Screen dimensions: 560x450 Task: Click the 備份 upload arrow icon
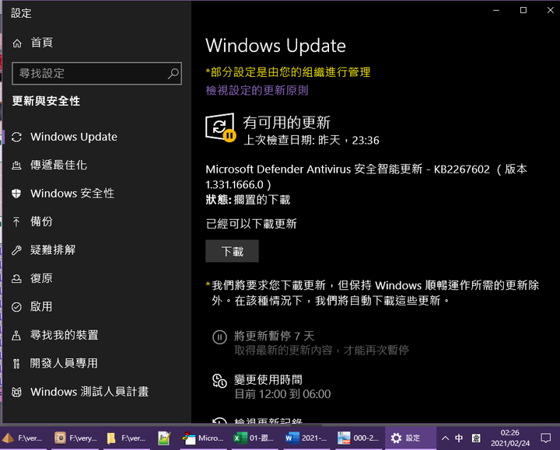16,222
